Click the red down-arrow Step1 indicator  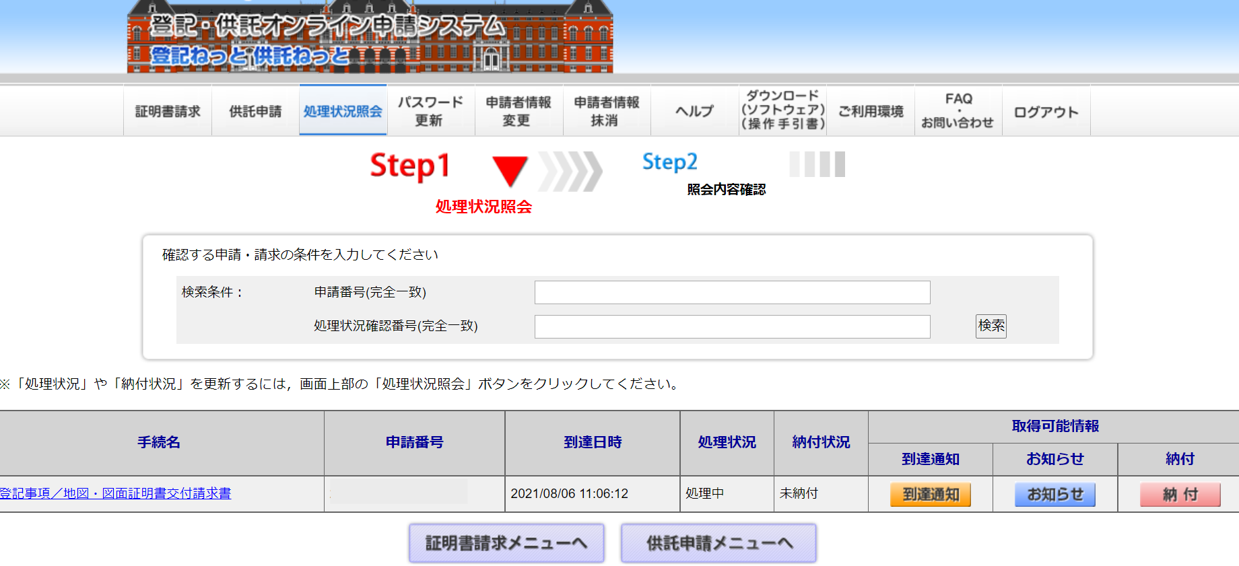tap(510, 170)
